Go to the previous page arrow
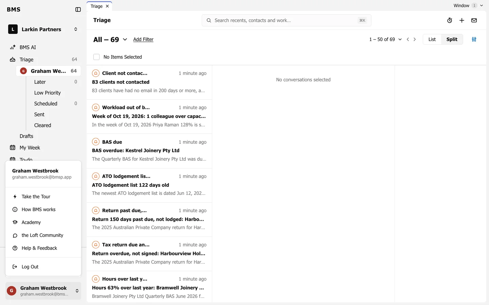 [x=408, y=39]
